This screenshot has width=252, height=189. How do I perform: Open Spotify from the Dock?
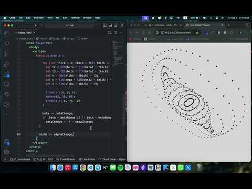click(x=120, y=167)
